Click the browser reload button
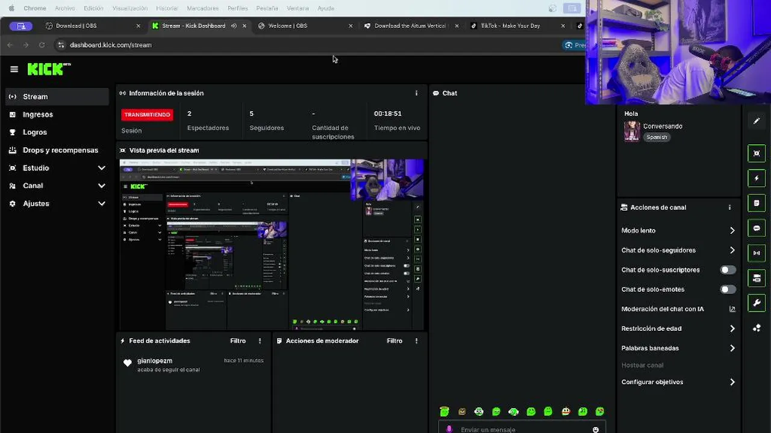The image size is (771, 433). click(x=42, y=45)
